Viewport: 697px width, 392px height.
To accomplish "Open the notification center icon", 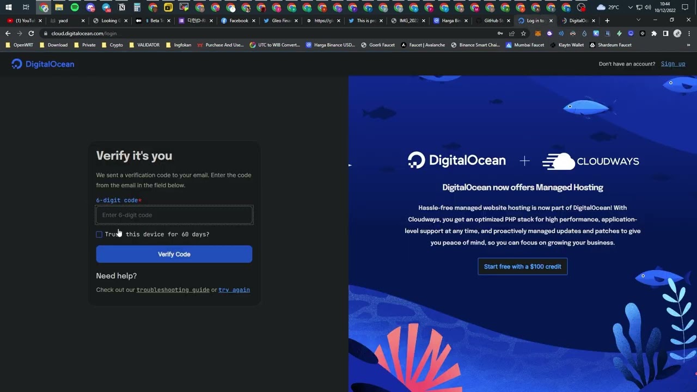I will (x=685, y=8).
